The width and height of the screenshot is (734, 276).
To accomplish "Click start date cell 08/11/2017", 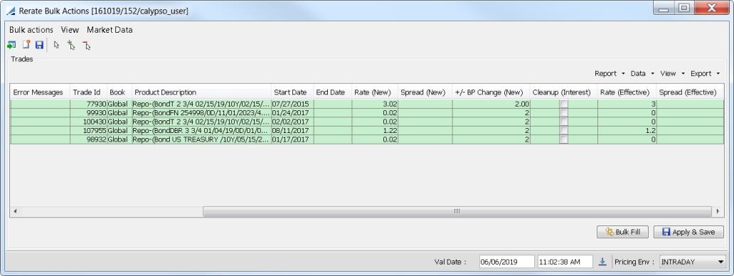I will pyautogui.click(x=292, y=130).
